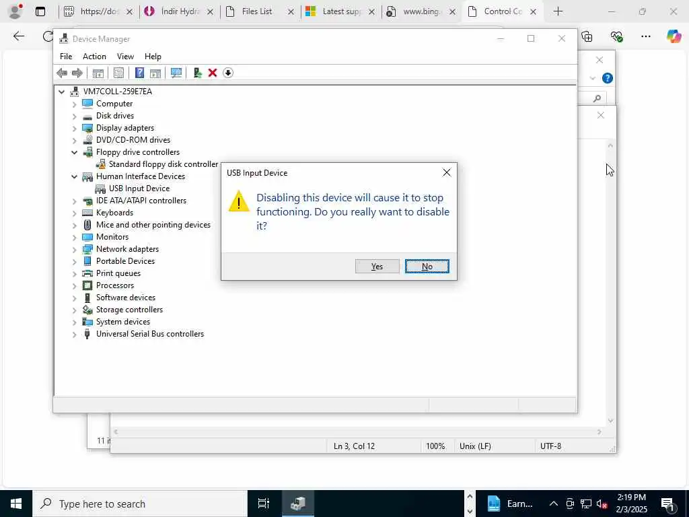
Task: Expand the Network adapters category
Action: pos(74,250)
